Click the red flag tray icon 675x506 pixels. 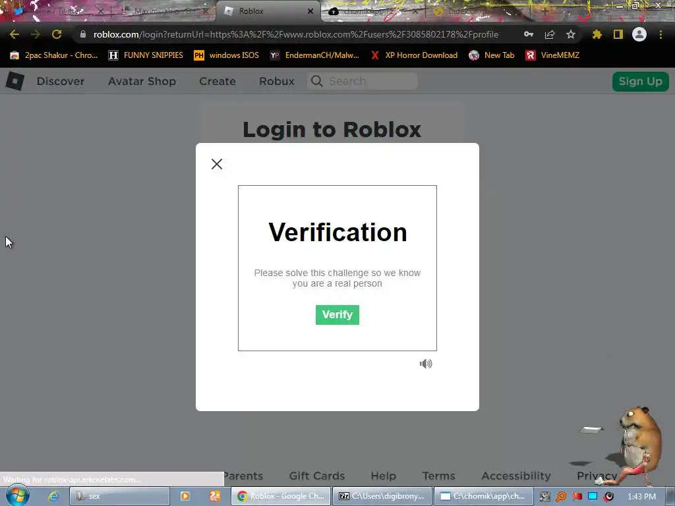point(577,497)
